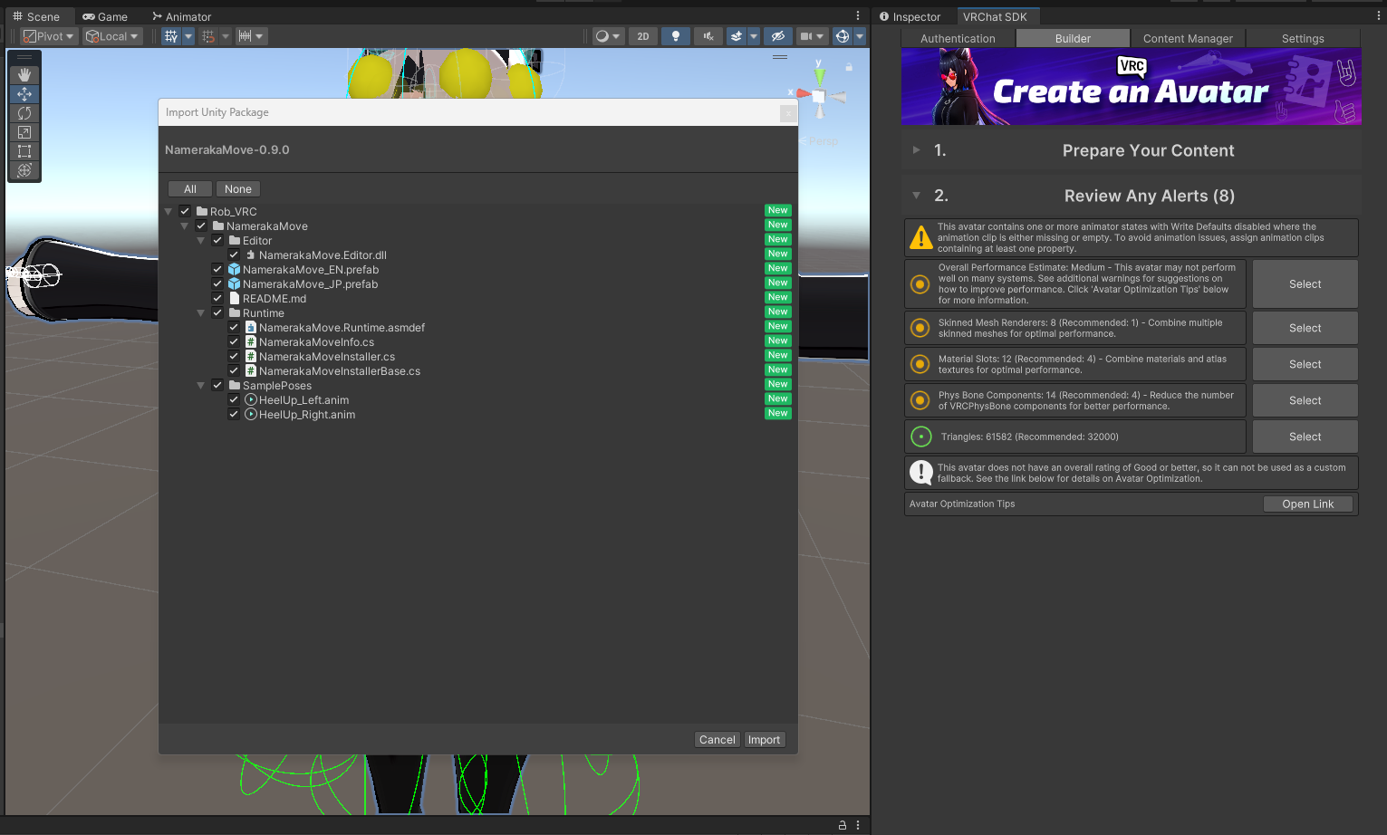Open the SDK Settings tab
Screen dimensions: 1387x835
point(1303,38)
